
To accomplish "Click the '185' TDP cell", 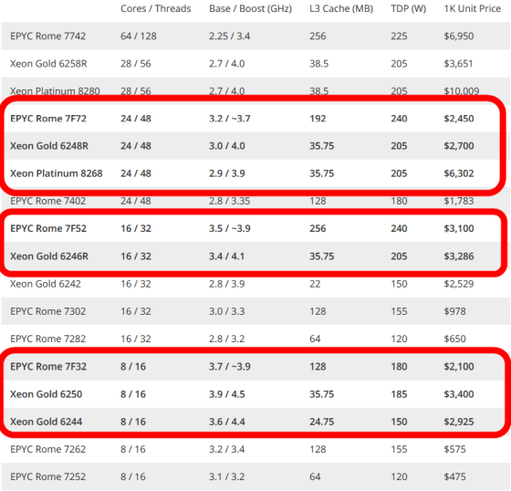I will tap(399, 394).
